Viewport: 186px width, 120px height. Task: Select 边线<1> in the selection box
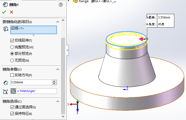[17, 28]
